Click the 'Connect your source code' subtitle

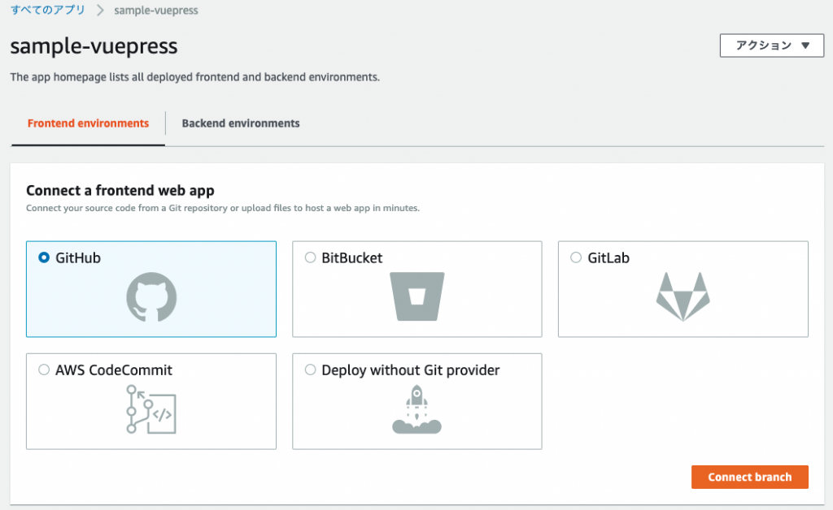click(223, 209)
